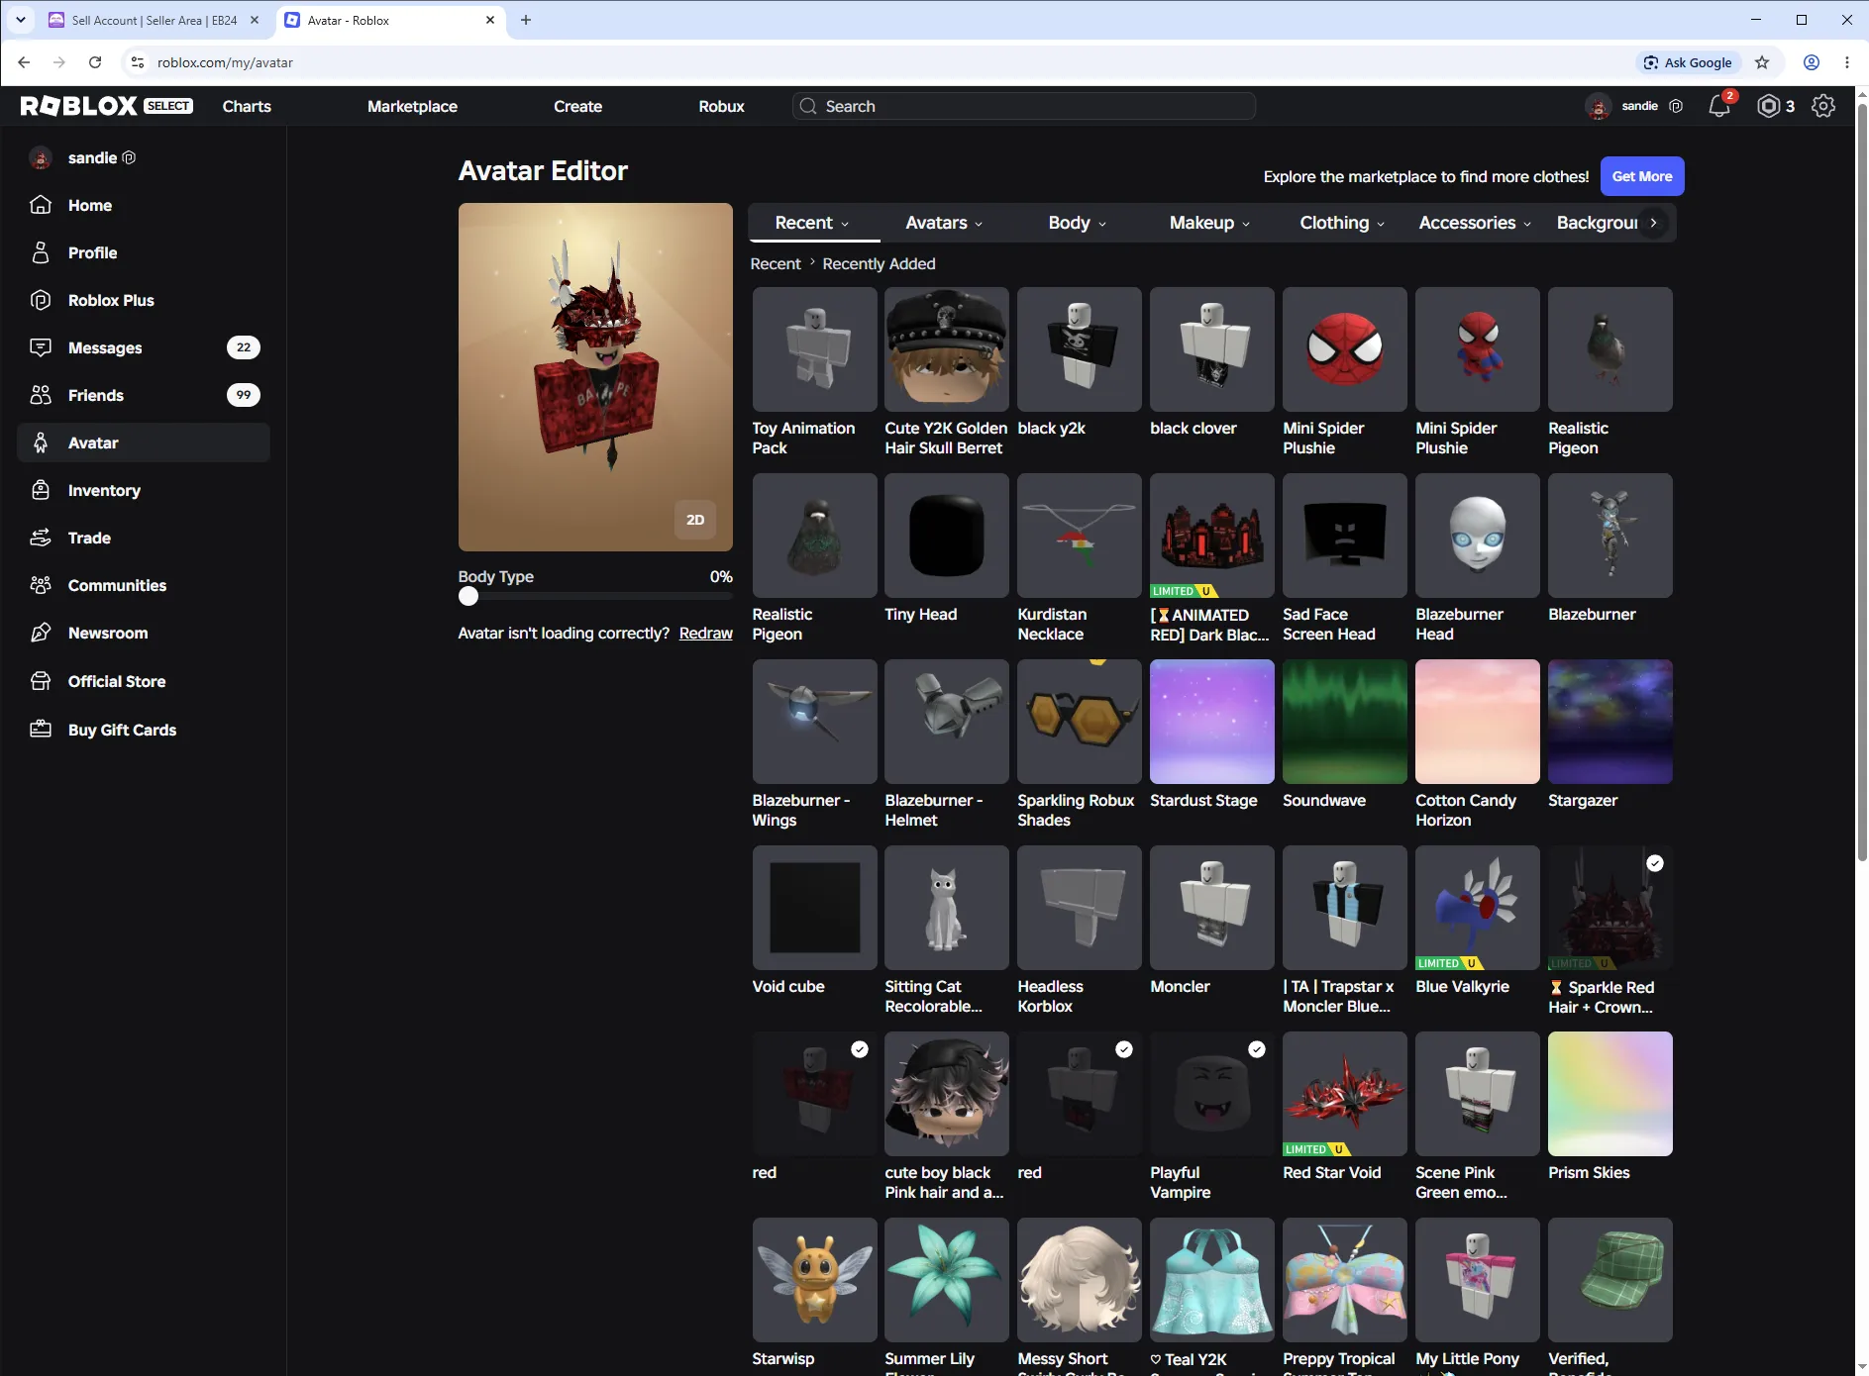Open the Charts menu
Image resolution: width=1869 pixels, height=1376 pixels.
pyautogui.click(x=247, y=106)
